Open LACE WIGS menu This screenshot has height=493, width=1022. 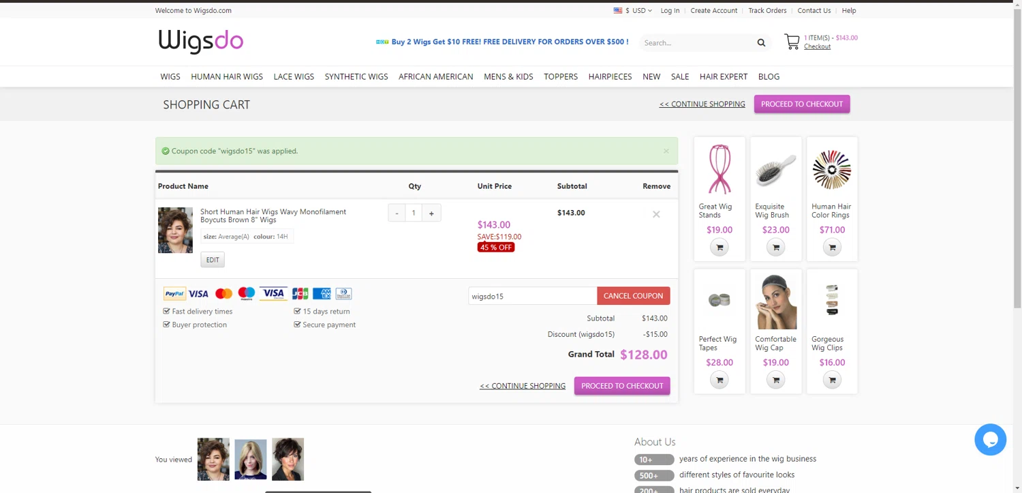pyautogui.click(x=294, y=76)
